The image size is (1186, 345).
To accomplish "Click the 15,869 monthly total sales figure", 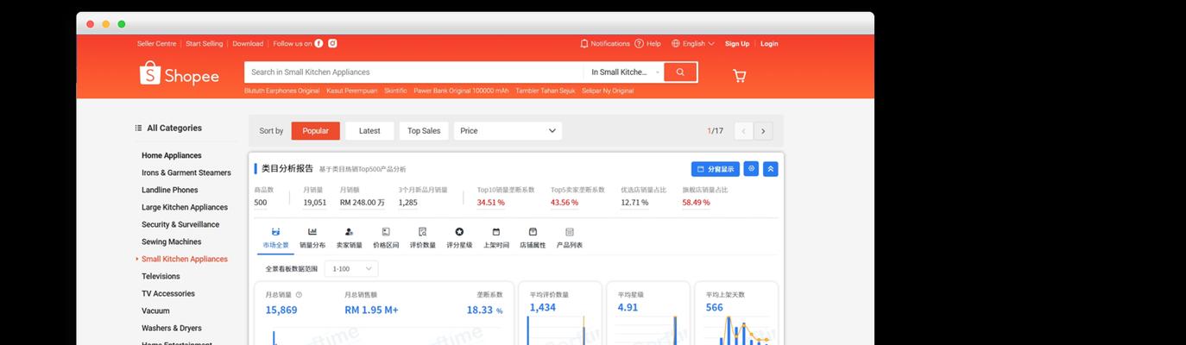I will tap(281, 310).
